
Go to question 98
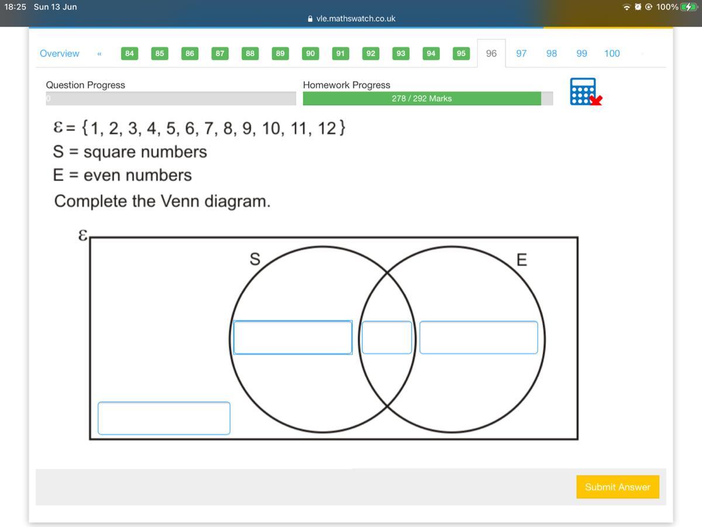point(552,53)
